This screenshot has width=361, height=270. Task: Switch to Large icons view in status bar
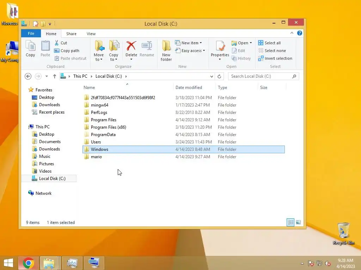coord(298,222)
